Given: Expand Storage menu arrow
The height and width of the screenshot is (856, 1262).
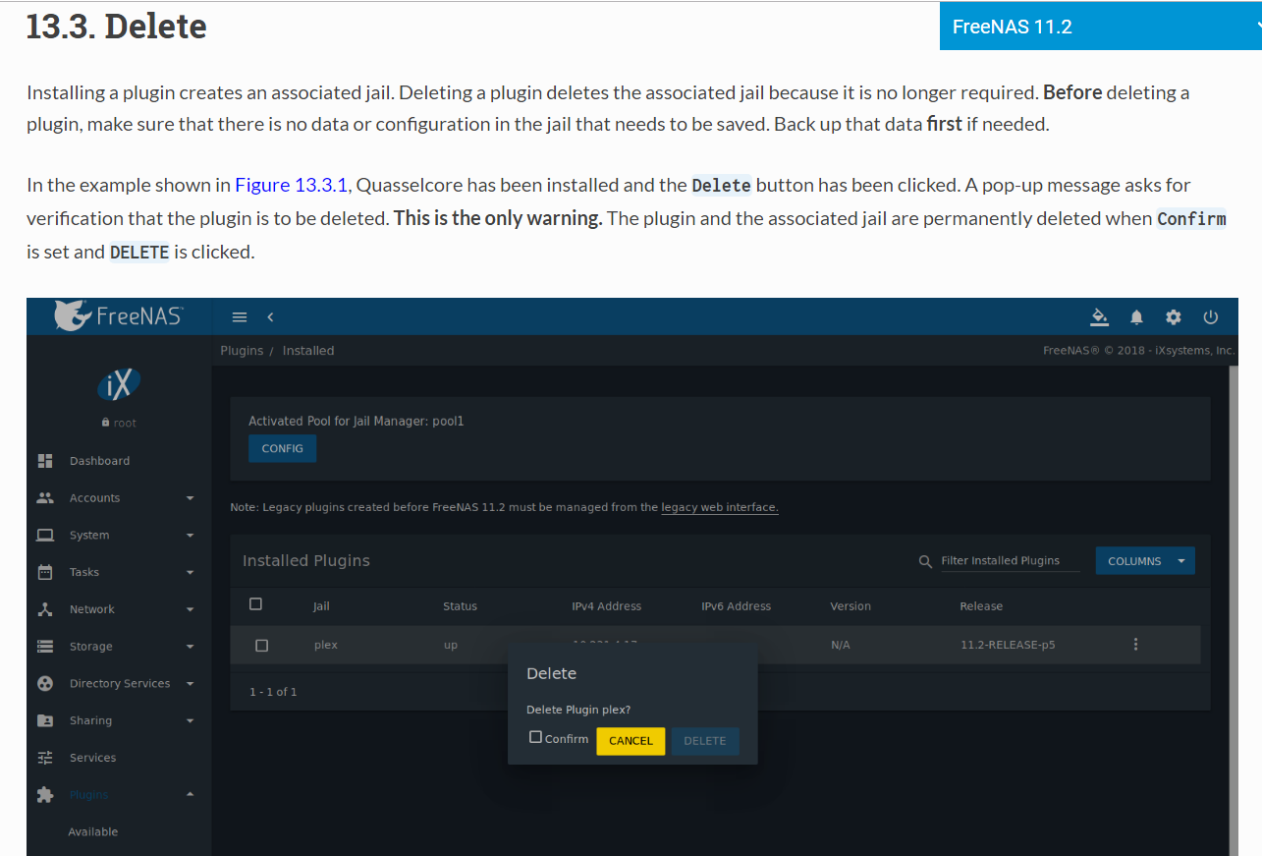Looking at the screenshot, I should click(190, 647).
